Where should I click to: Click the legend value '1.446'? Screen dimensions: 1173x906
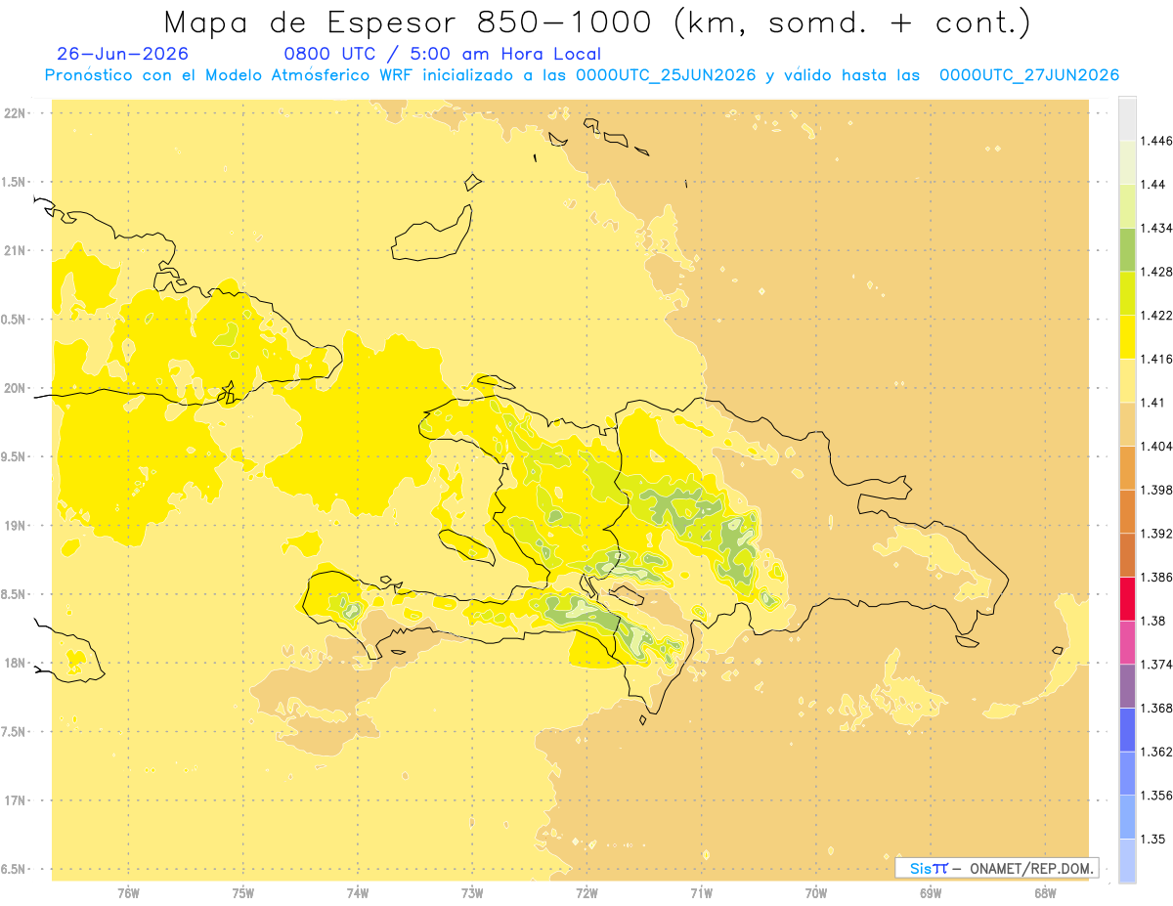(x=1157, y=141)
